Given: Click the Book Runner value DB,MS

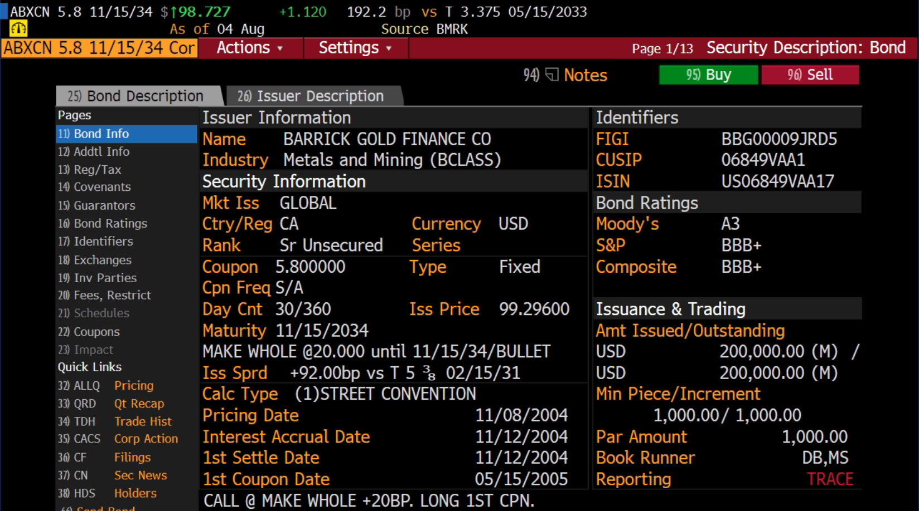Looking at the screenshot, I should pyautogui.click(x=825, y=458).
